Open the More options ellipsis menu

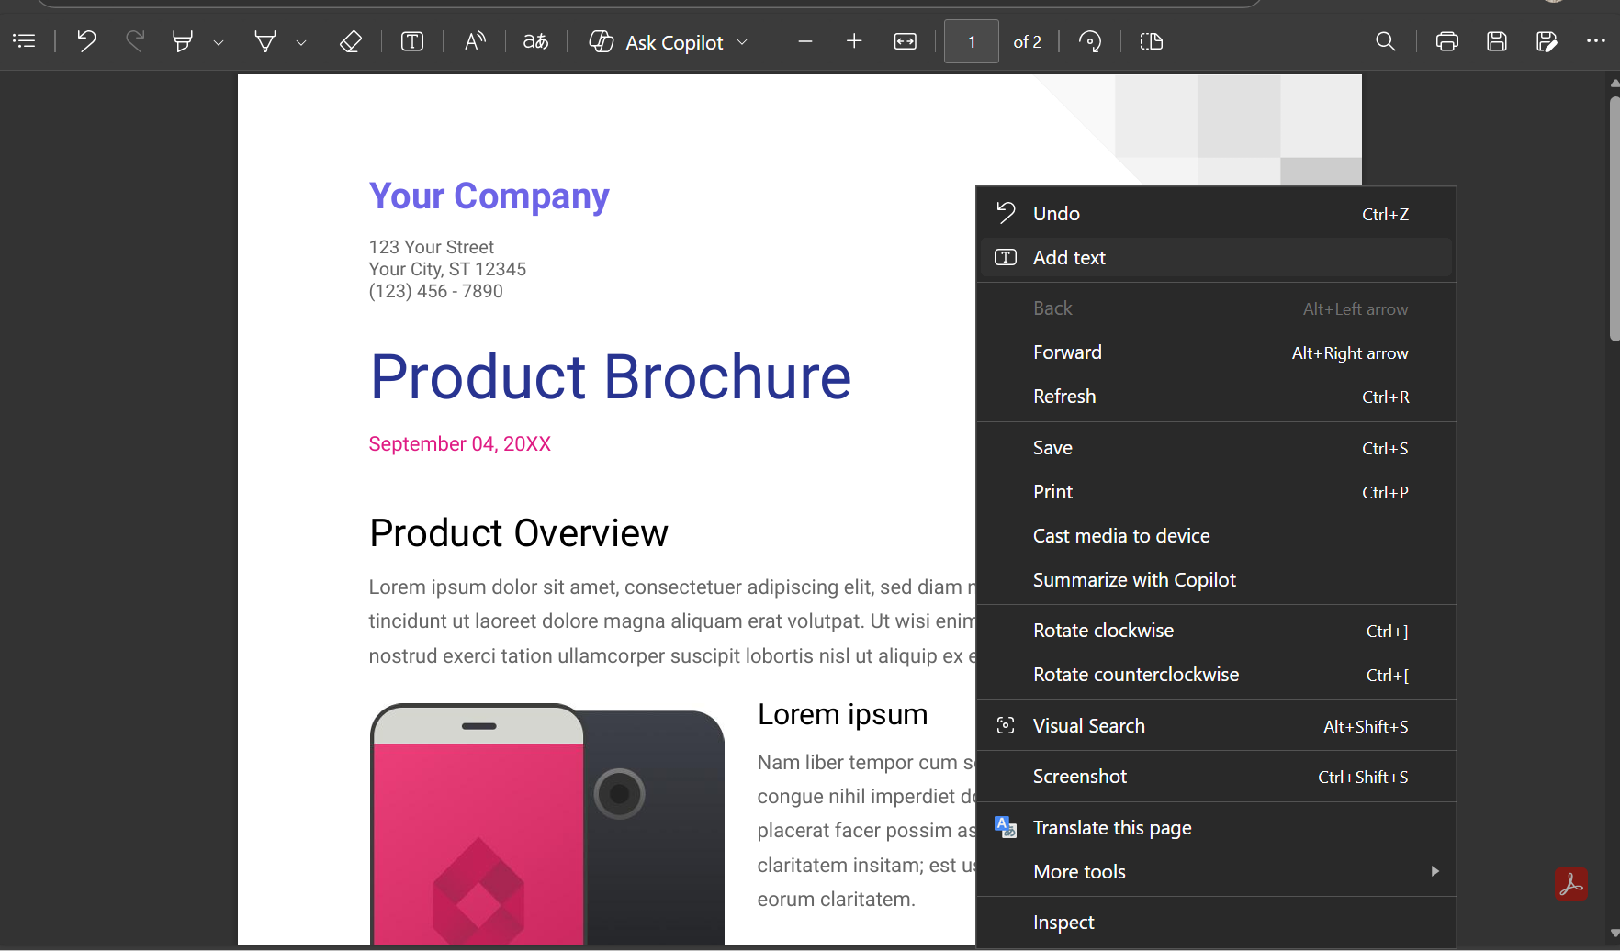(1596, 41)
